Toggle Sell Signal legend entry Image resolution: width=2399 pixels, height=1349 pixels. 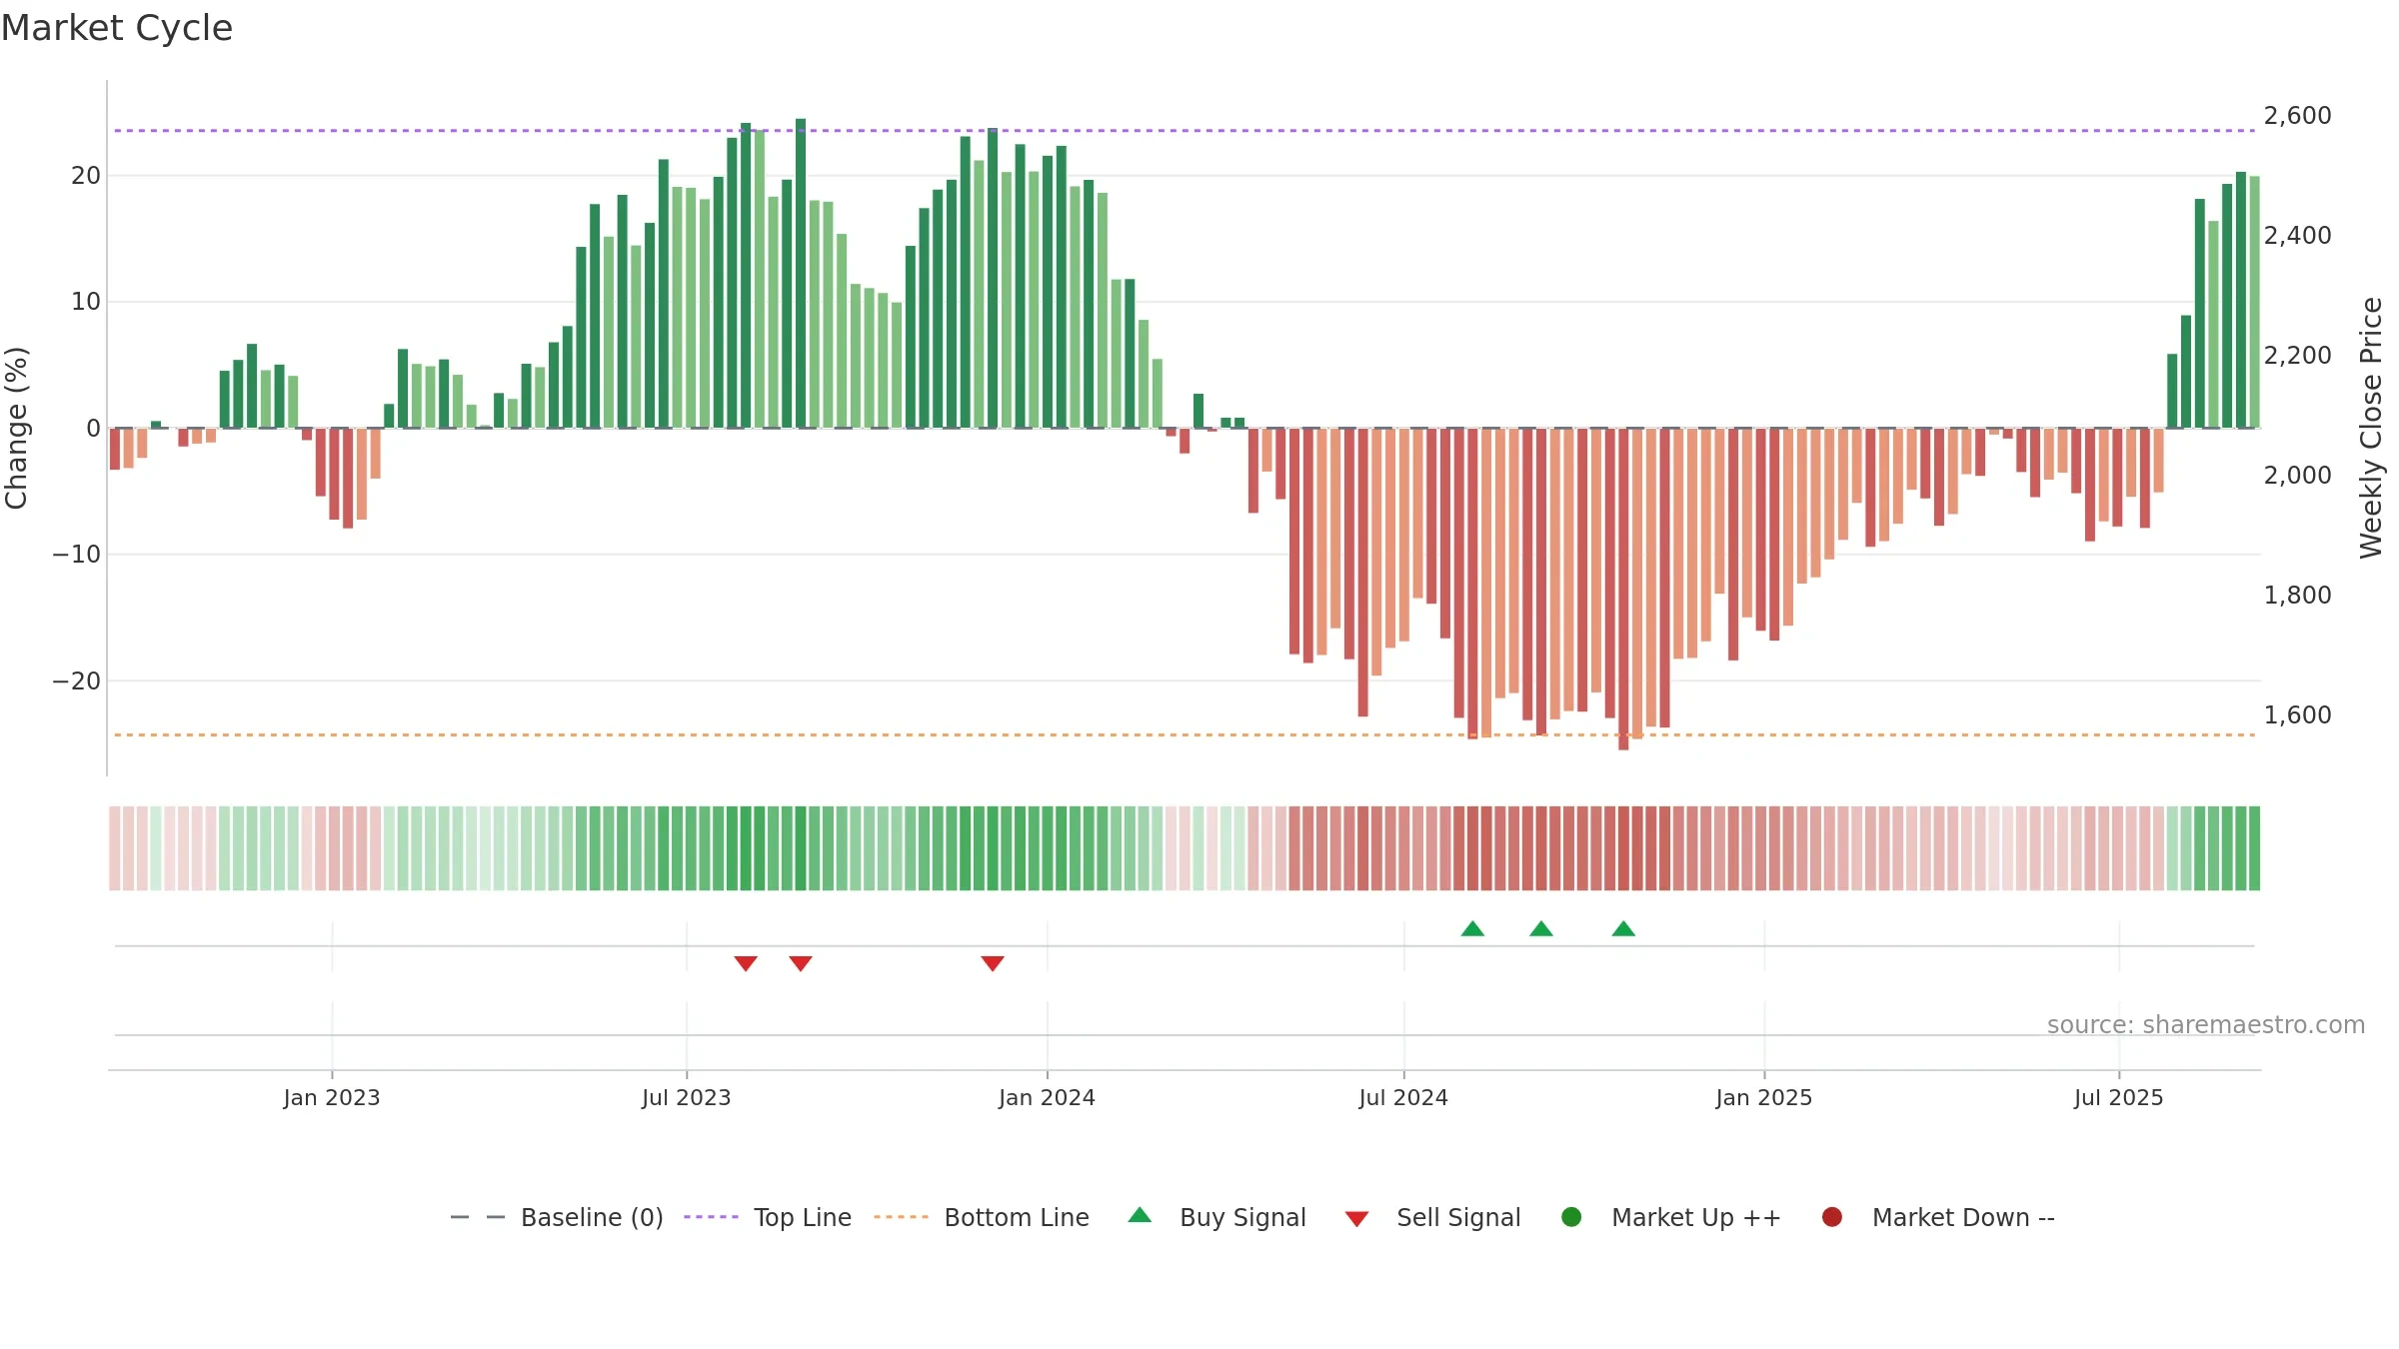1432,1217
